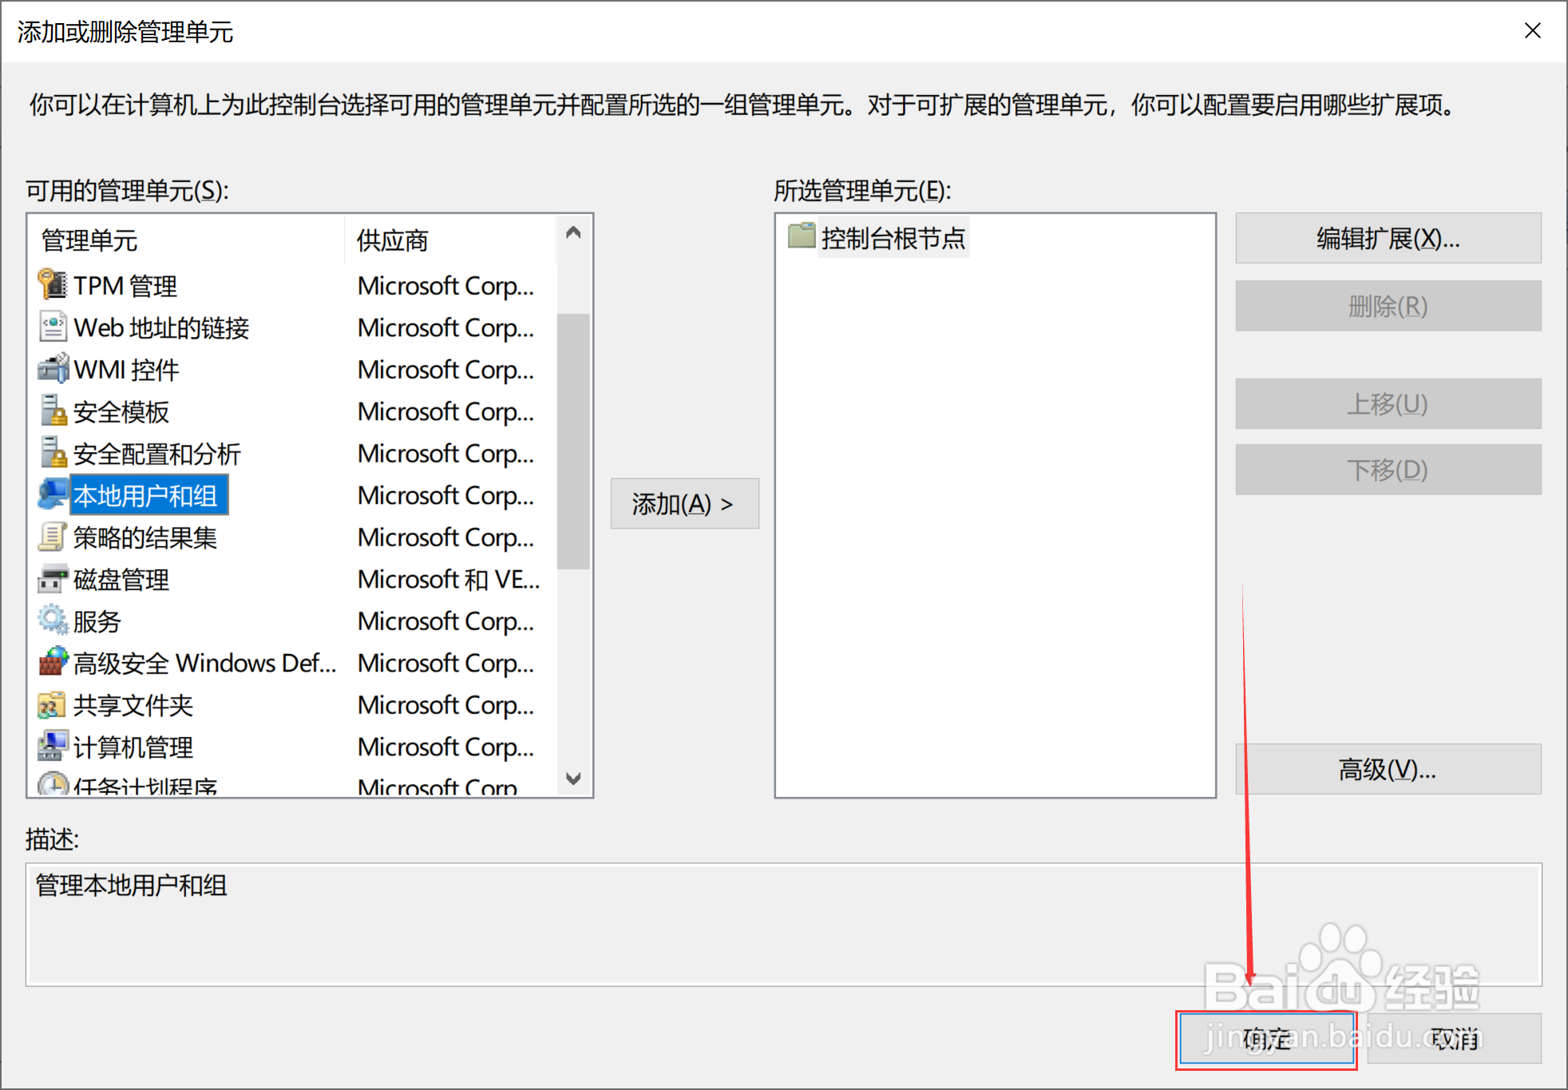Screen dimensions: 1568x1090
Task: Select the TPM 管理 snap-in icon
Action: [x=52, y=285]
